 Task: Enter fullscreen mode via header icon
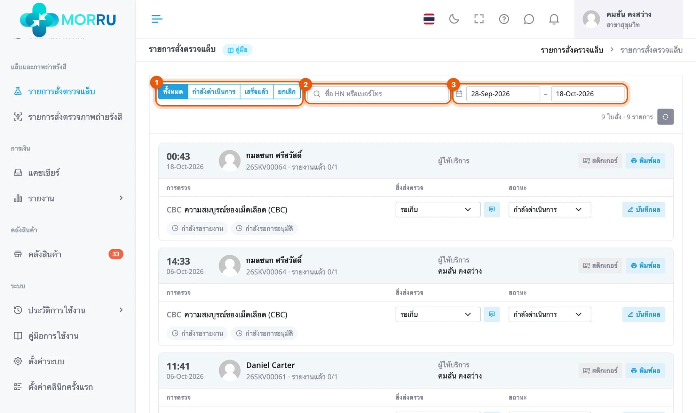pos(479,19)
